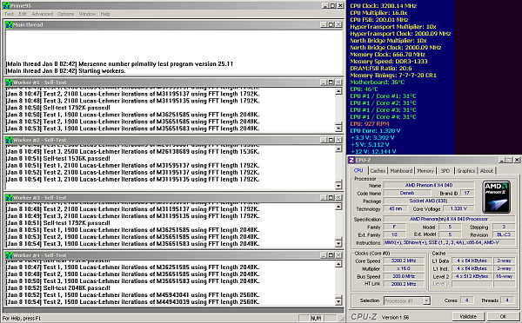Click the 'CPU Clock: 3200.14 MHz' overlay line

coord(383,6)
